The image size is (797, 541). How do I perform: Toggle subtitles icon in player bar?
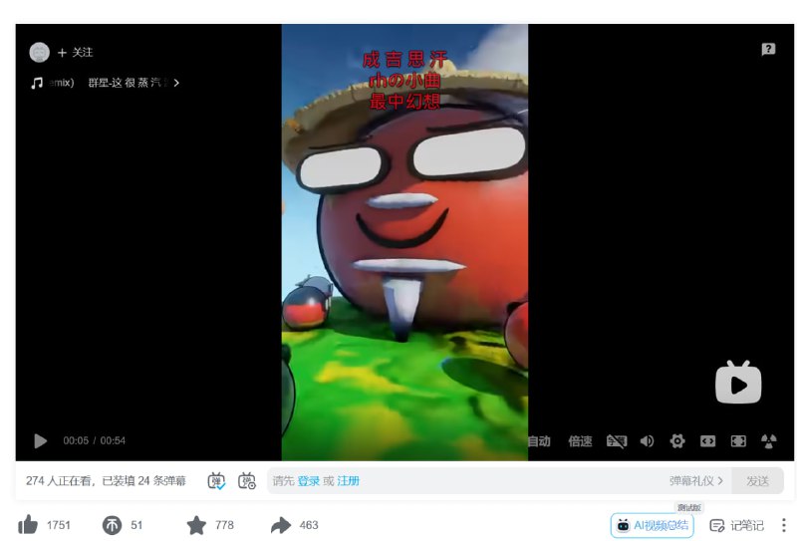tap(616, 440)
